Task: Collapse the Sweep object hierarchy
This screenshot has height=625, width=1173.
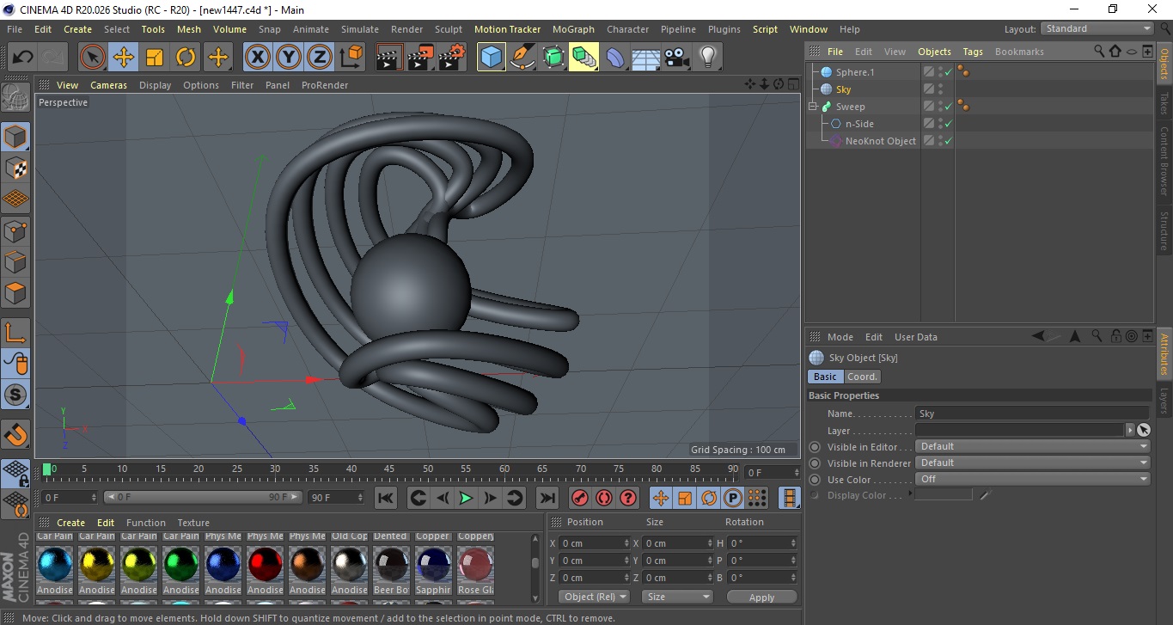Action: tap(812, 107)
